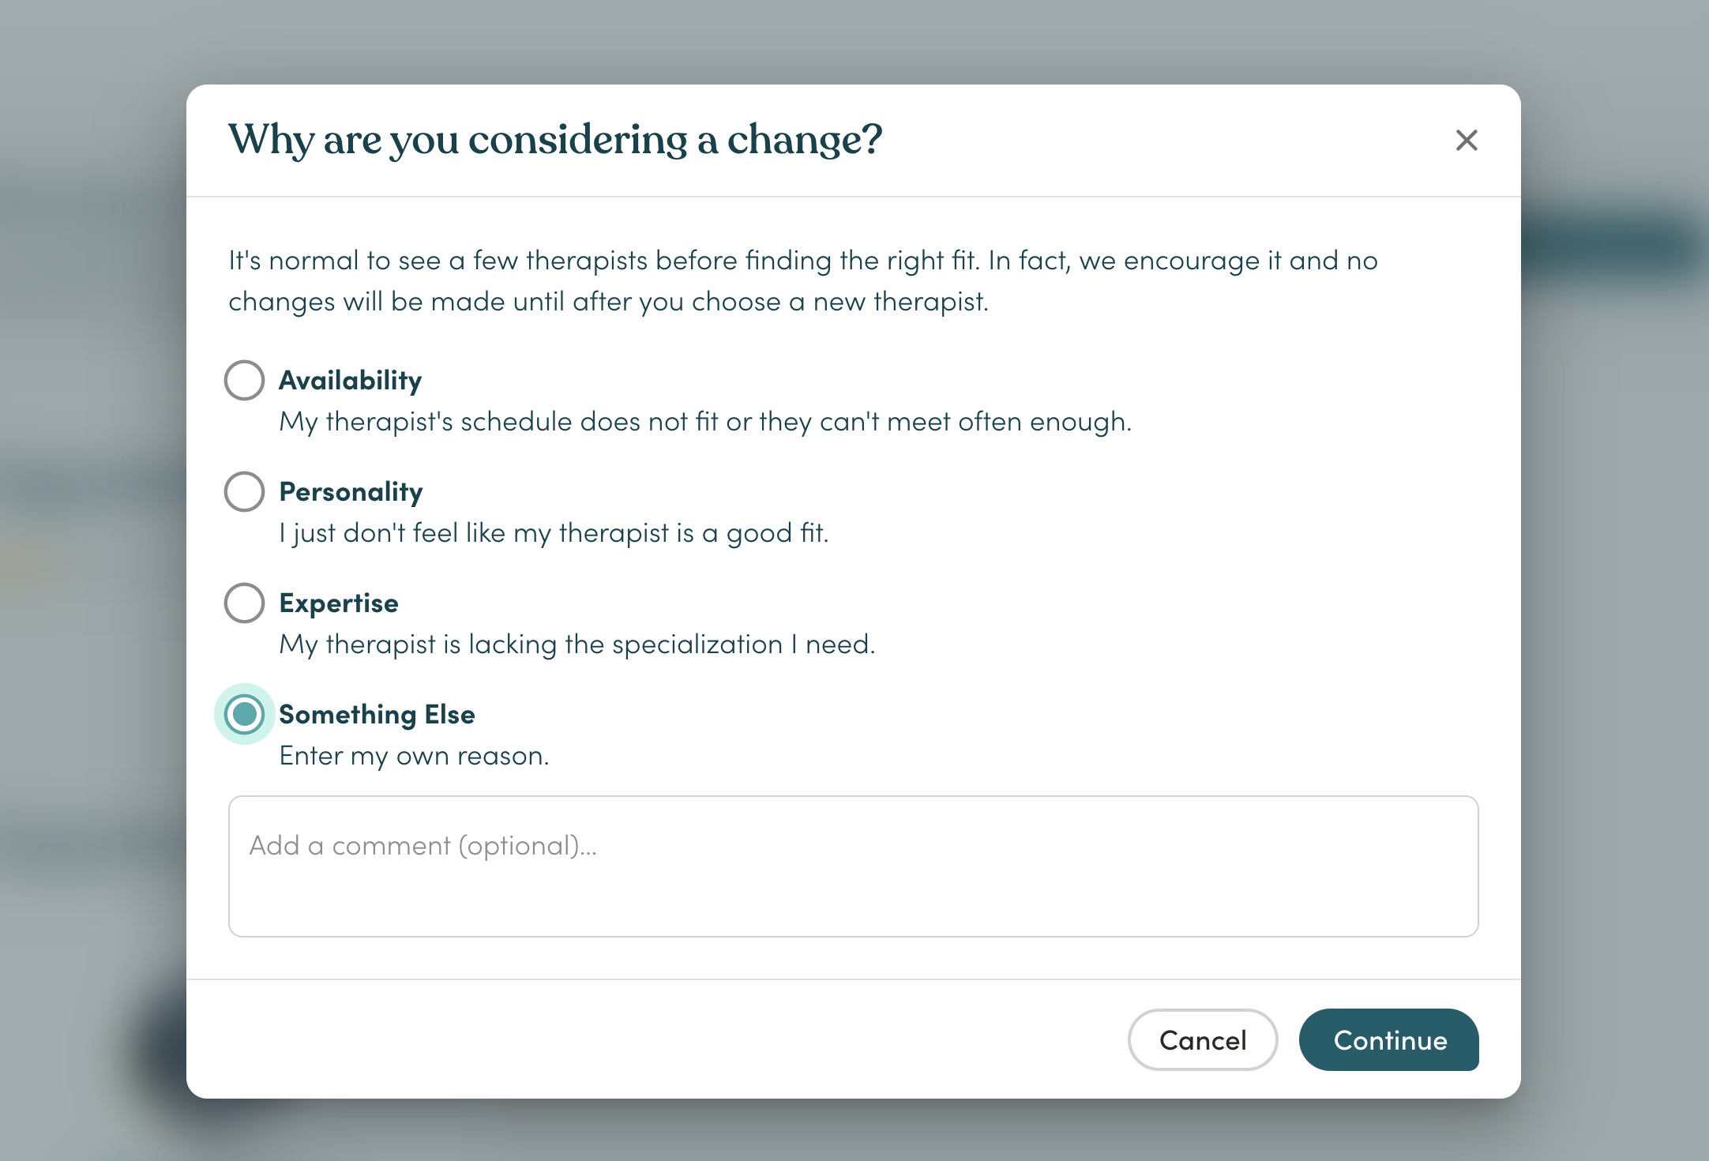Close the dialog with the X icon
Viewport: 1709px width, 1161px height.
[1467, 141]
